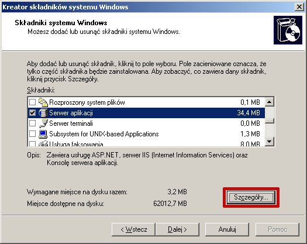
Task: Click the 0,0 MB size value
Action: (x=250, y=123)
